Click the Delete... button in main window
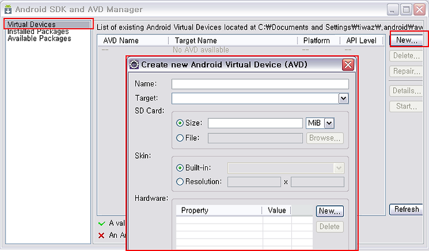The image size is (429, 251). 406,56
